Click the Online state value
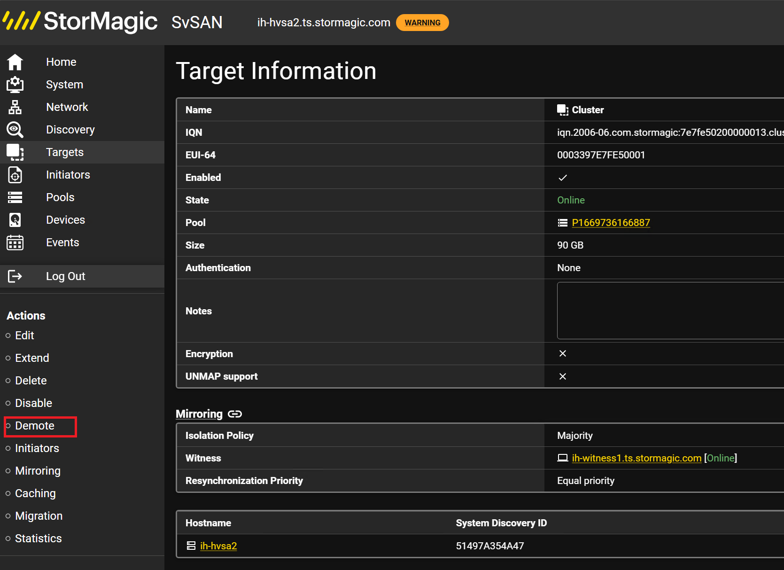Image resolution: width=784 pixels, height=570 pixels. 571,200
